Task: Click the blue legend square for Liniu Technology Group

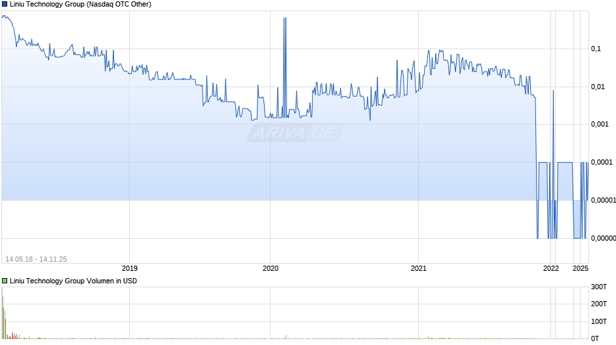Action: point(5,5)
